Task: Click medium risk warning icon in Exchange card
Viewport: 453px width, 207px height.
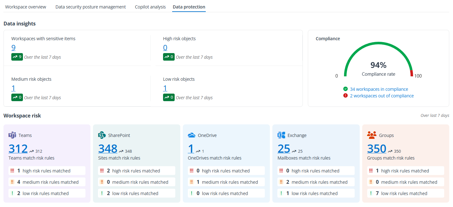Action: click(281, 182)
